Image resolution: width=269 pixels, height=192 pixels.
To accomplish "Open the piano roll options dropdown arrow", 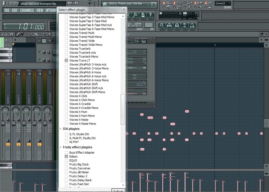I will click(3, 34).
